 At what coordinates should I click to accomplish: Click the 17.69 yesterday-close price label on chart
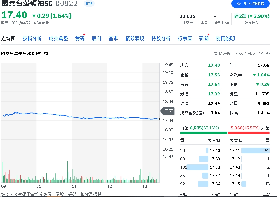pyautogui.click(x=167, y=110)
